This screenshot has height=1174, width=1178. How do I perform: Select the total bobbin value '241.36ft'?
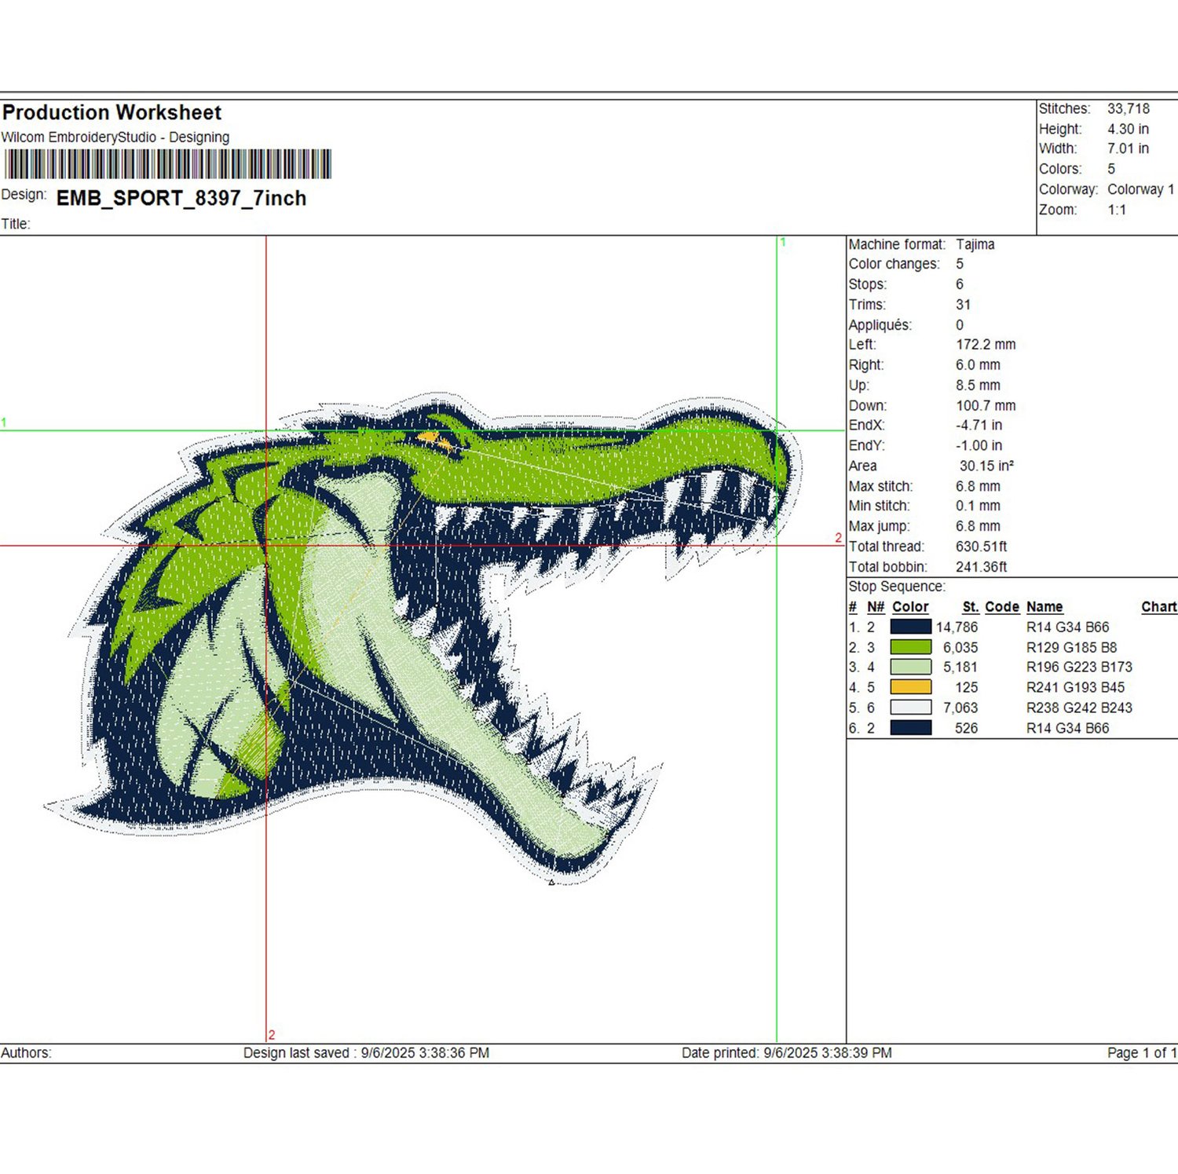[x=982, y=567]
